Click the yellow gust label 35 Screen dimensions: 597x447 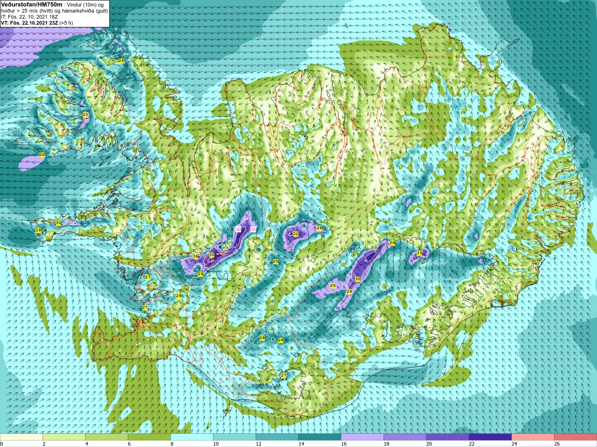[211, 255]
